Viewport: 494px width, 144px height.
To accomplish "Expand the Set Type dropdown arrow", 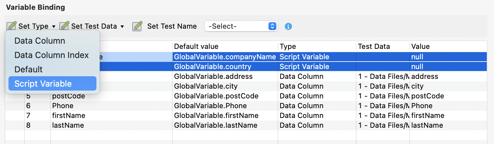I will click(54, 26).
